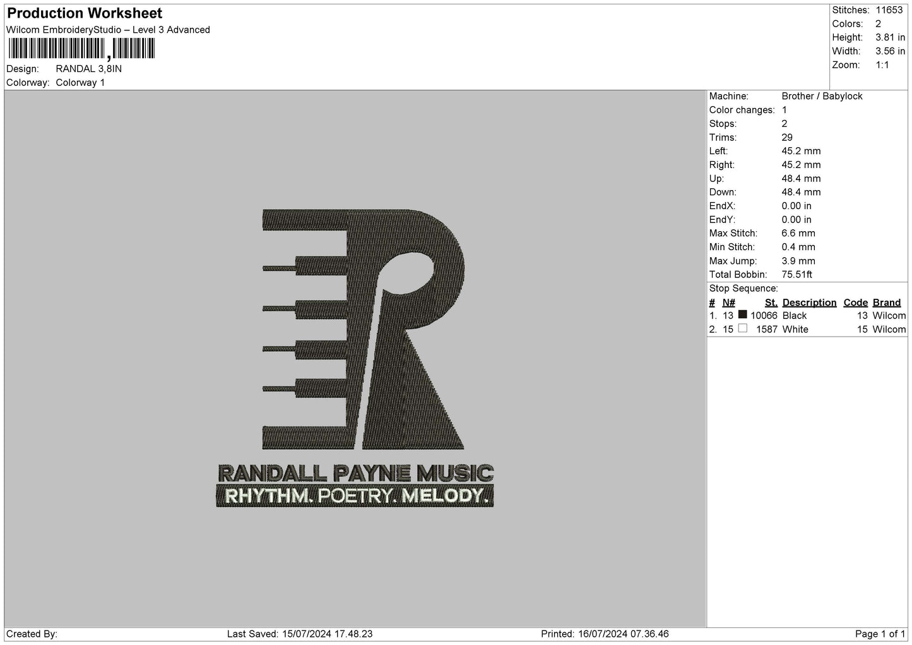
Task: Click the 'EndY:' label
Action: [723, 220]
